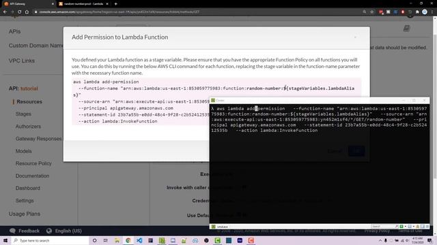Open the first red extension icon

tap(381, 12)
